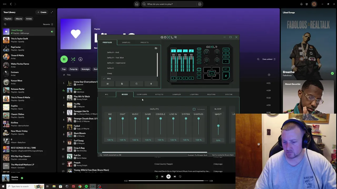The height and width of the screenshot is (189, 337).
Task: Toggle the Megaphone effect button on device
Action: pos(226,49)
